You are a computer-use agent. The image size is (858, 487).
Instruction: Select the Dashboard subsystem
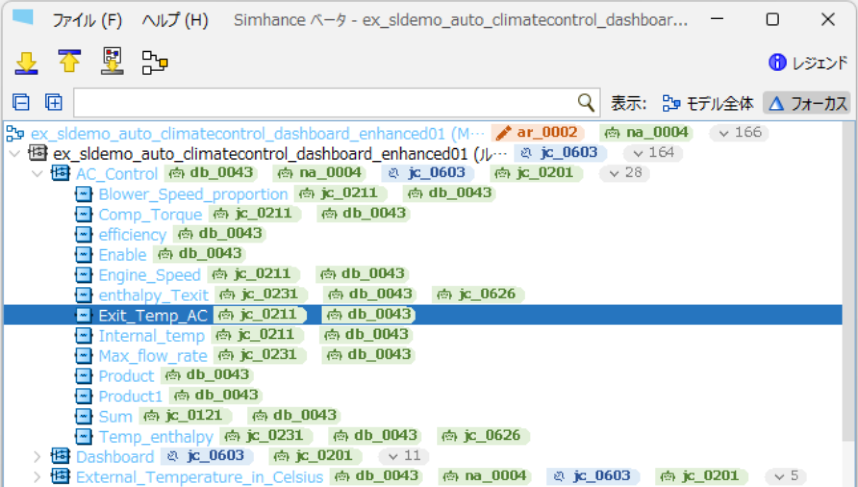pos(115,457)
